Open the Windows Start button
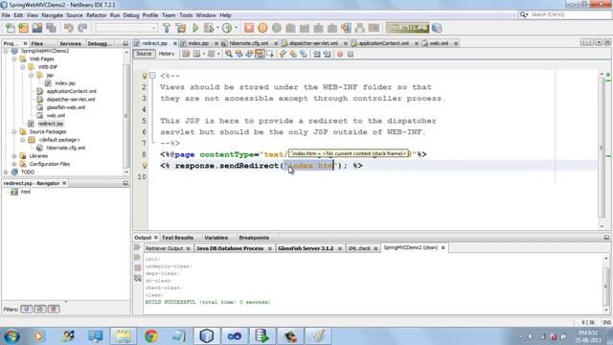Screen dimensions: 613x345 [11, 335]
